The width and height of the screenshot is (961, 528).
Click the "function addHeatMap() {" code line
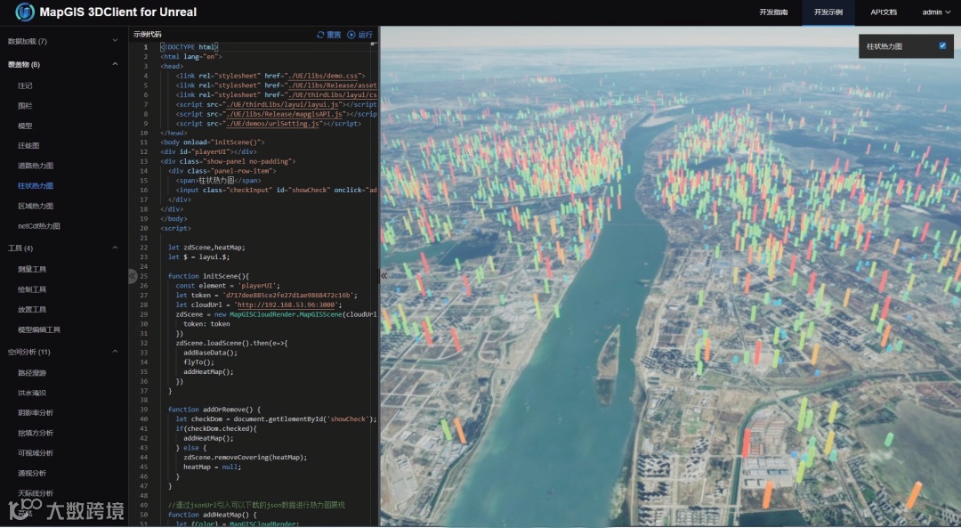pos(212,515)
